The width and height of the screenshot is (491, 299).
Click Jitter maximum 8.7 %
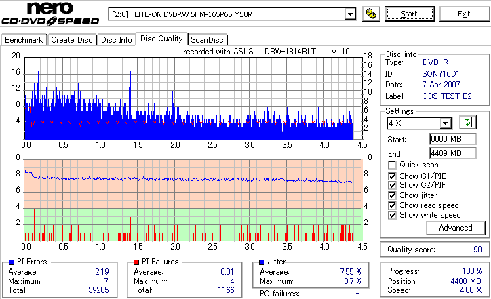(x=353, y=281)
